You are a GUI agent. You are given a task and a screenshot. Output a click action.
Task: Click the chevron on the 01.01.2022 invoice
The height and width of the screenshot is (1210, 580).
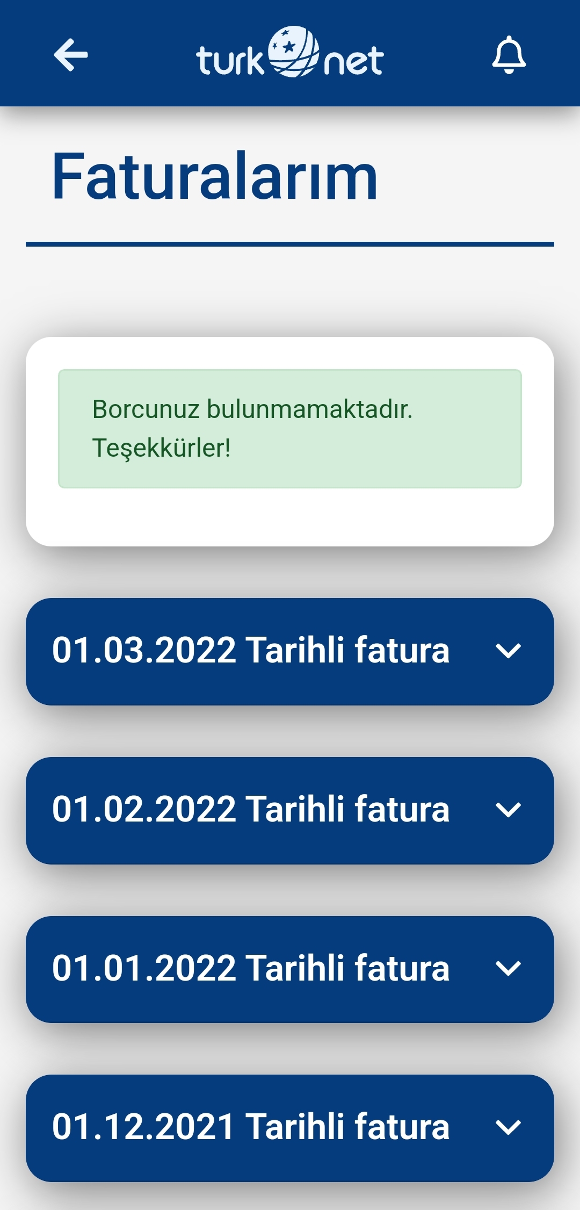point(508,969)
